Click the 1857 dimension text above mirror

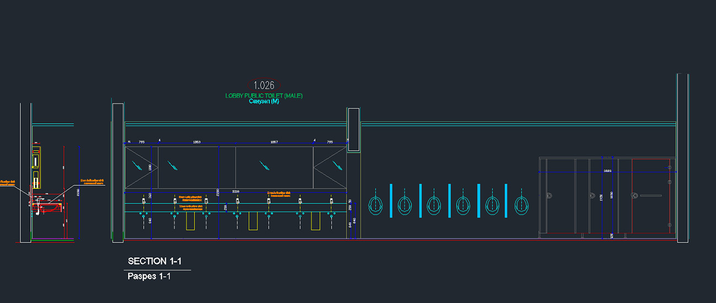click(274, 142)
